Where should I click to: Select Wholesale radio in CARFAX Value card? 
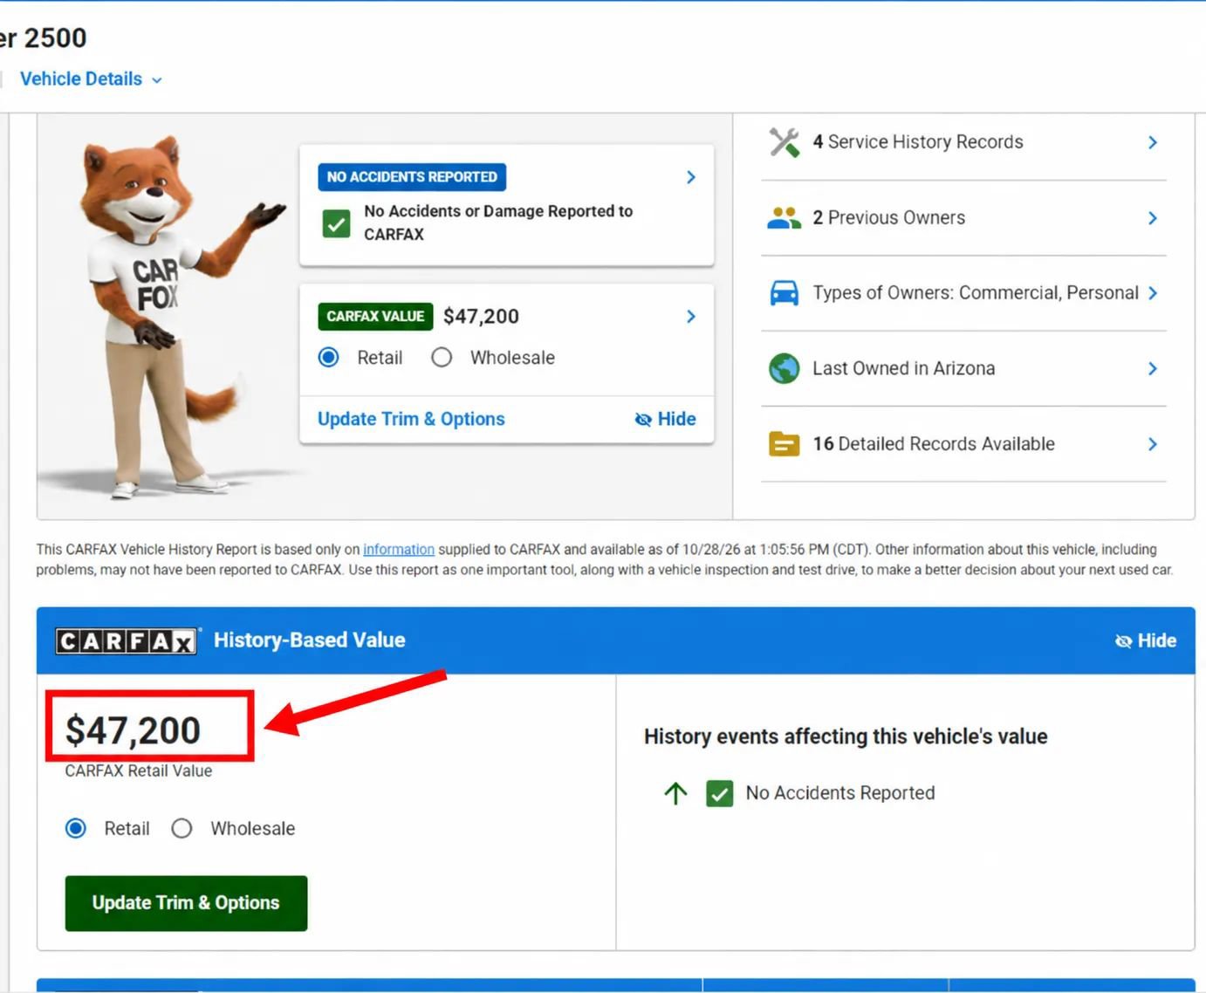[442, 358]
